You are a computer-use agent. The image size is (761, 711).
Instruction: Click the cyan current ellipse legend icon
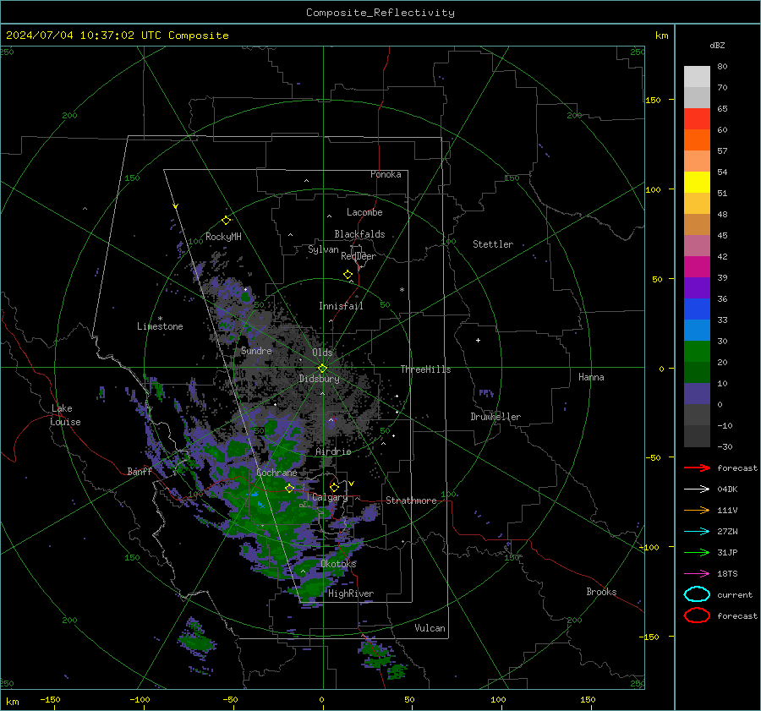(697, 594)
